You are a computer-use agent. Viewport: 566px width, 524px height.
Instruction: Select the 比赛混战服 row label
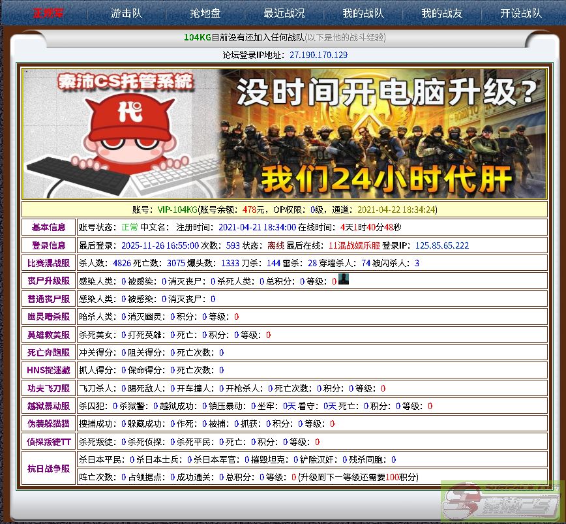click(x=49, y=263)
